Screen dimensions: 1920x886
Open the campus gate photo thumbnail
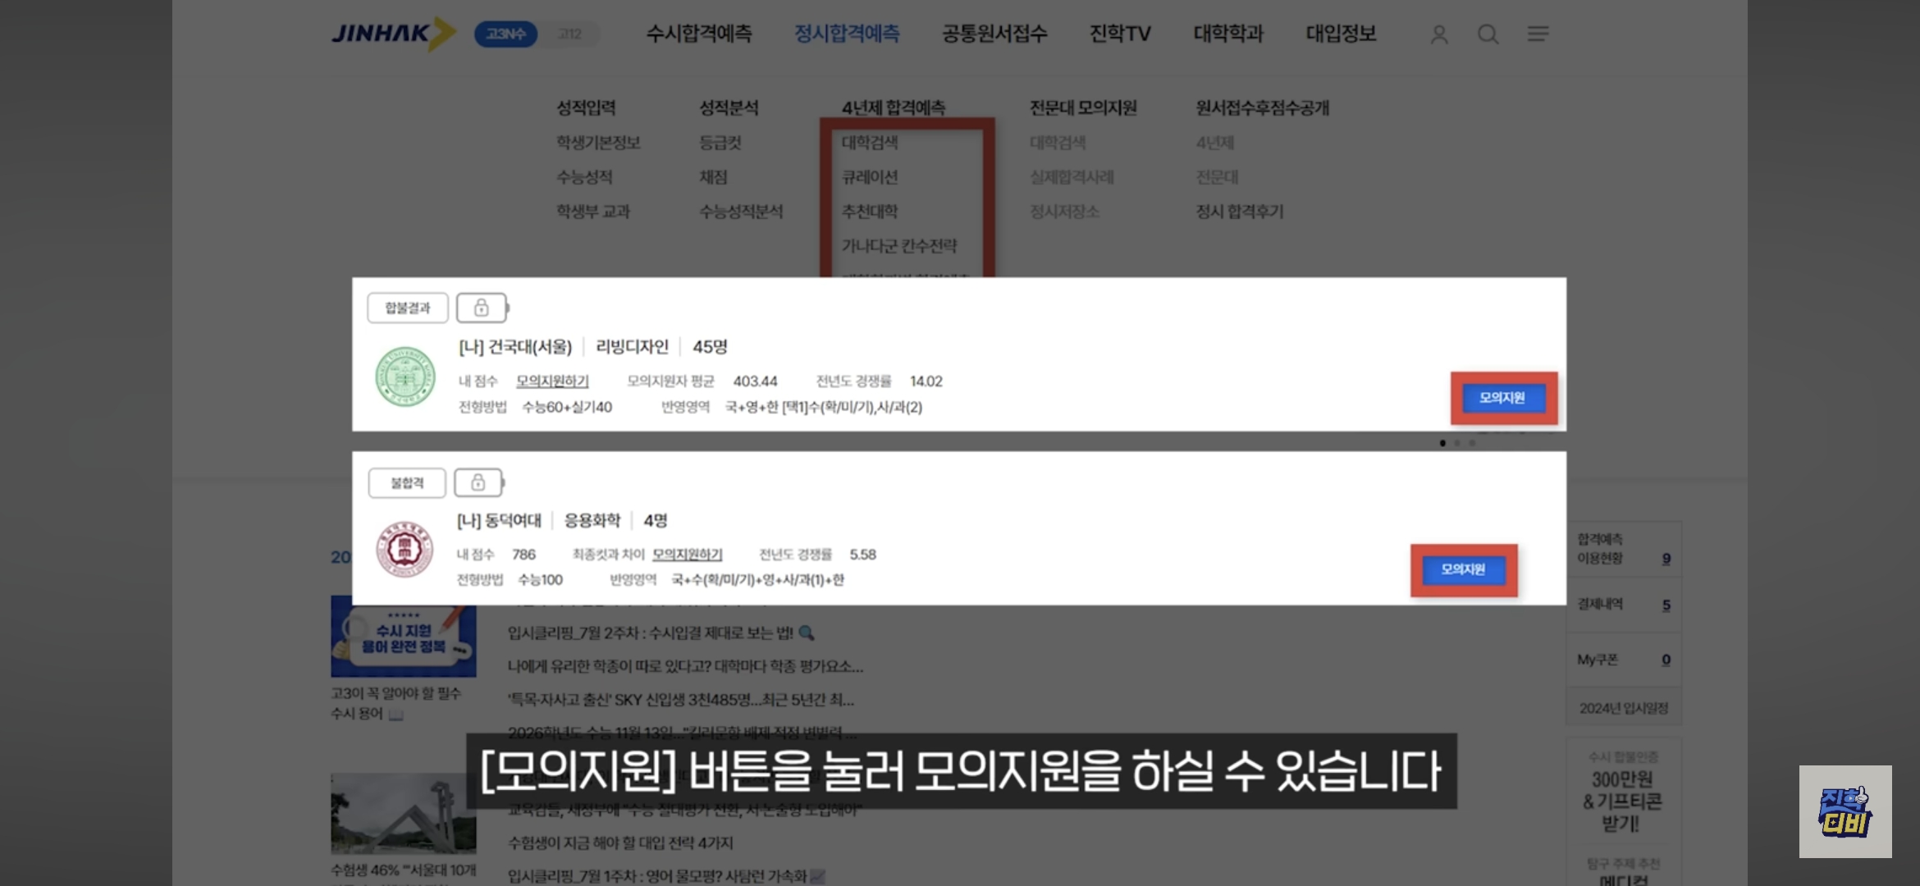tap(404, 815)
